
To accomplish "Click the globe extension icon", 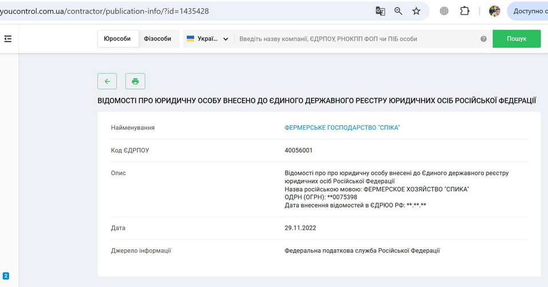I will point(444,11).
